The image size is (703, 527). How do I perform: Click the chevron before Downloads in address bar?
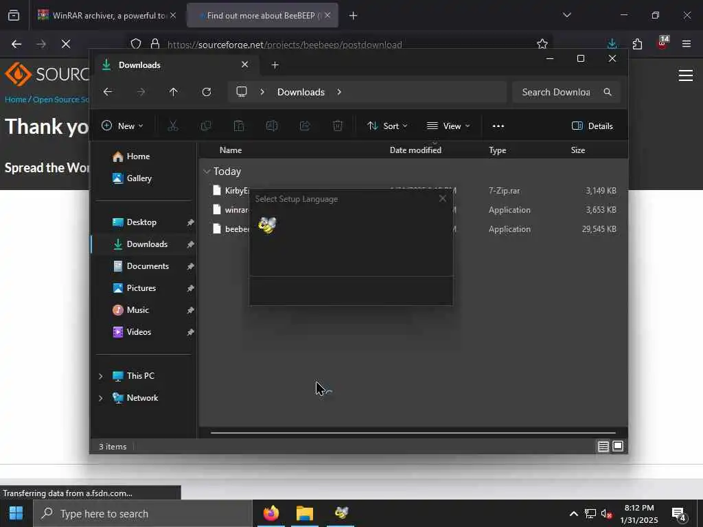[262, 92]
